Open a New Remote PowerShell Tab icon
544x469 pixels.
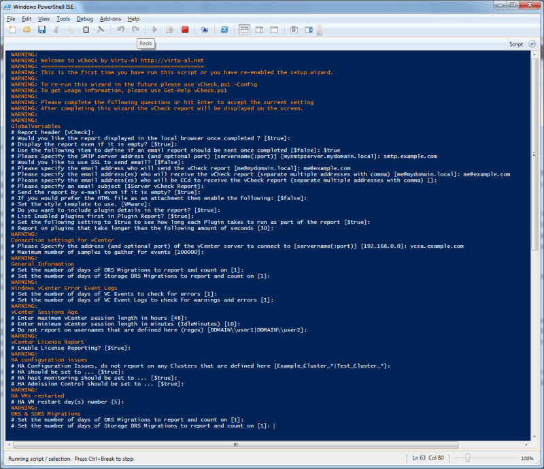coord(204,29)
